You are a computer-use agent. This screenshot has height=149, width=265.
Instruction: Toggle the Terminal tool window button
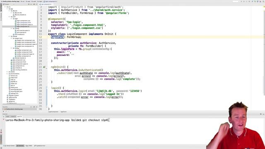pos(20,146)
